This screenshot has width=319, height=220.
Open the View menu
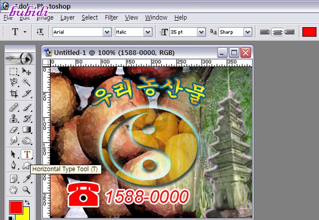pos(131,18)
